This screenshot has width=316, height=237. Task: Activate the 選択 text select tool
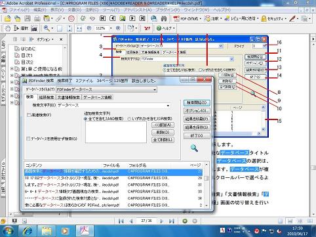point(21,28)
